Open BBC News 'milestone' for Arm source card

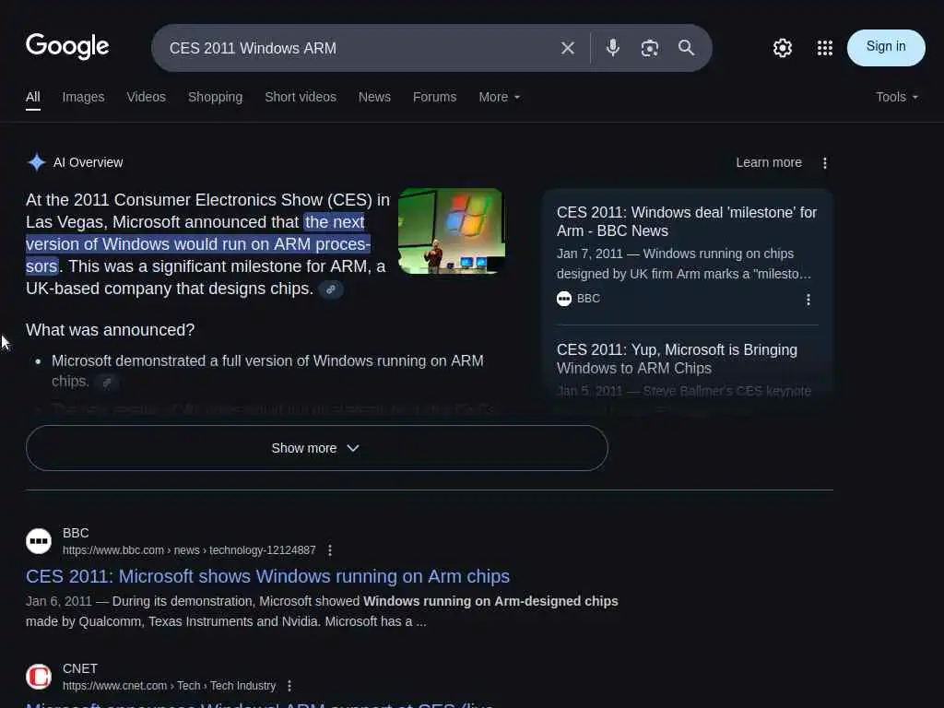click(x=686, y=221)
